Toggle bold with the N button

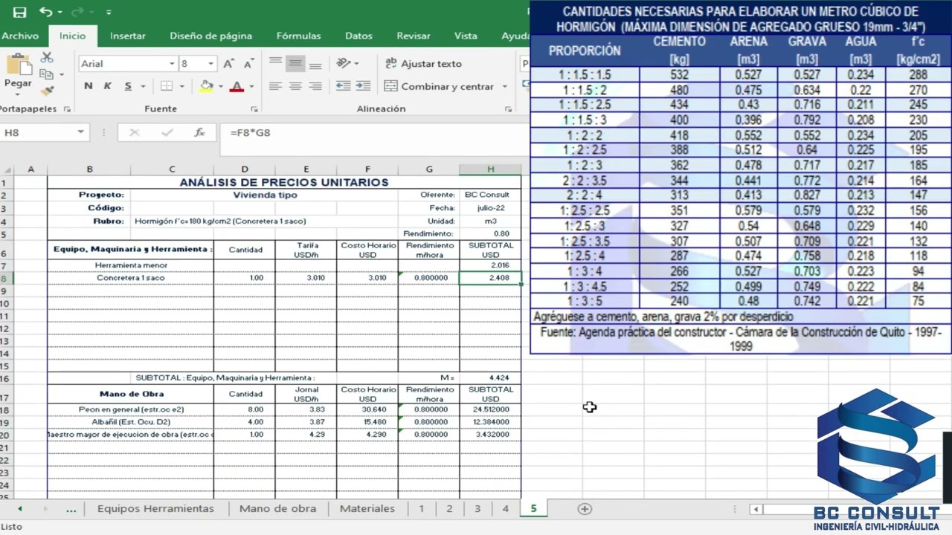(89, 86)
